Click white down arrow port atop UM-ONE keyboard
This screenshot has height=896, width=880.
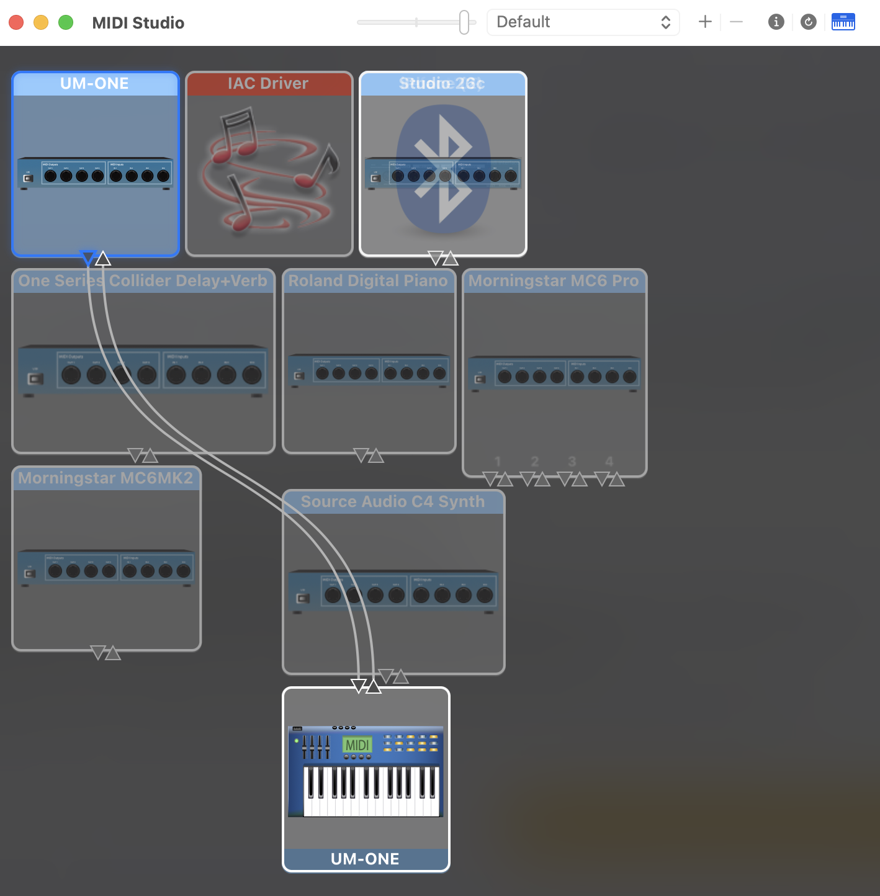(x=359, y=686)
